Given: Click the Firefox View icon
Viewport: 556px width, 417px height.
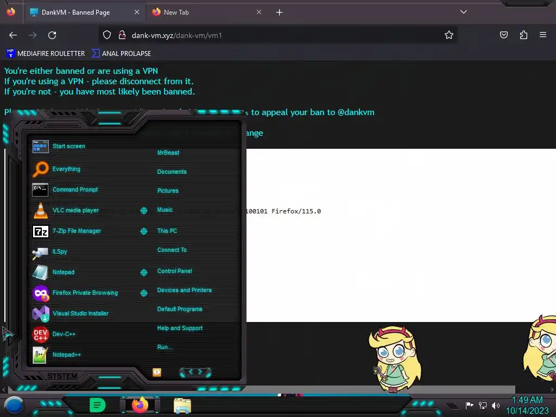Looking at the screenshot, I should (11, 12).
